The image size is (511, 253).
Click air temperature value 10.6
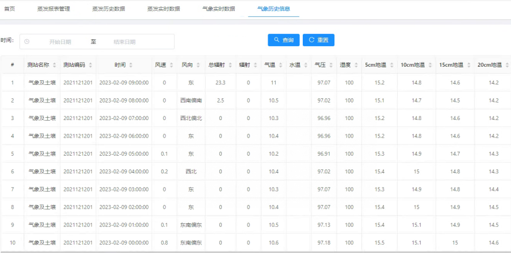click(273, 242)
